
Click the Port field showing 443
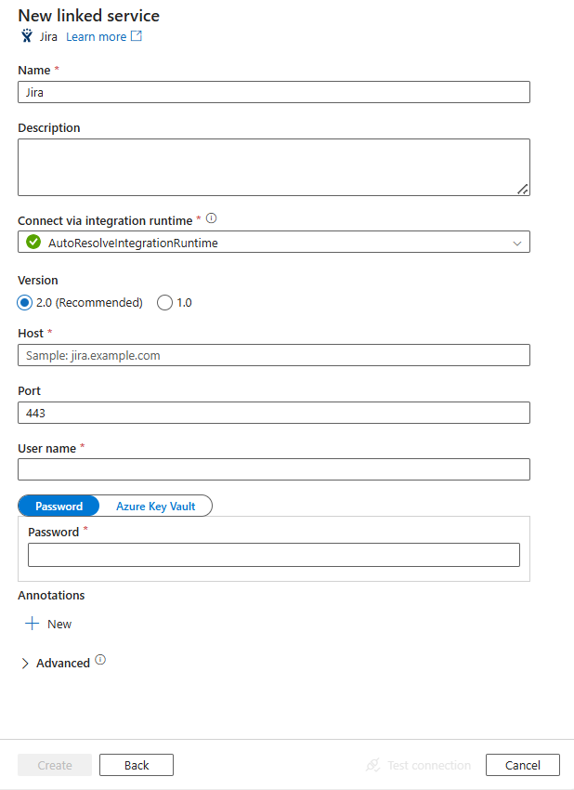pos(273,413)
